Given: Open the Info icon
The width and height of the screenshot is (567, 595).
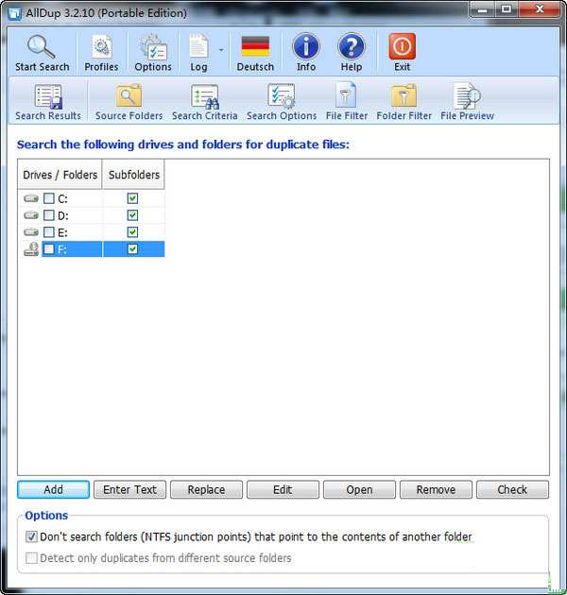Looking at the screenshot, I should pos(305,47).
